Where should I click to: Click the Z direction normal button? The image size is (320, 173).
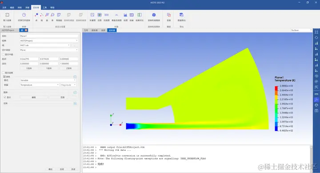[x=69, y=68]
